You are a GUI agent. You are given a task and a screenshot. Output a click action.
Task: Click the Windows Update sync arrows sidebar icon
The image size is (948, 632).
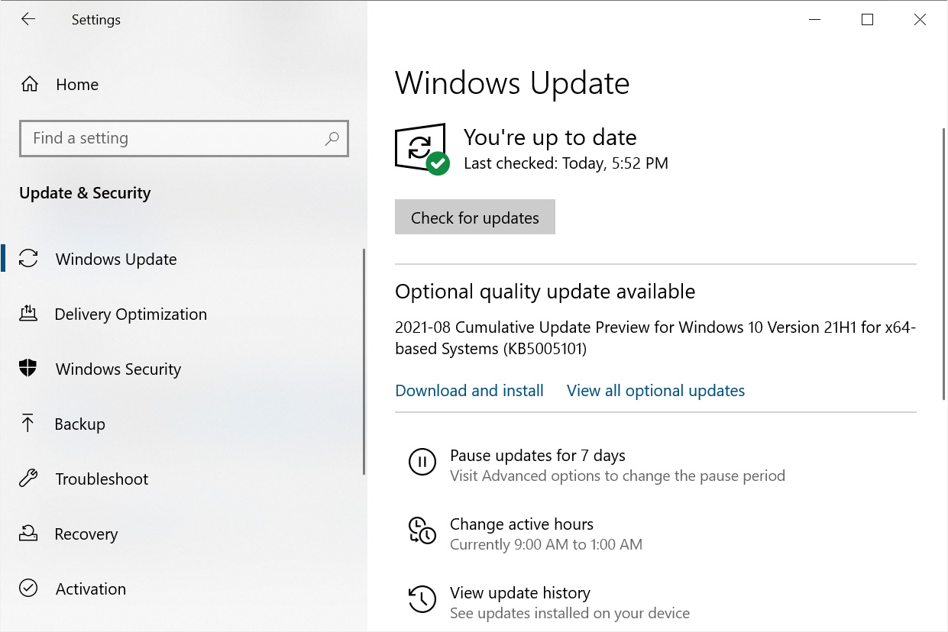click(x=28, y=259)
